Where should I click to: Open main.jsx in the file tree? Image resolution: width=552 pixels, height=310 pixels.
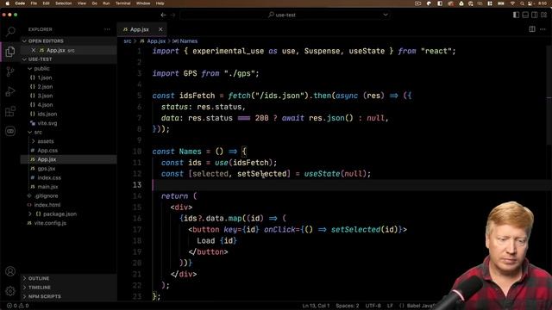coord(48,187)
